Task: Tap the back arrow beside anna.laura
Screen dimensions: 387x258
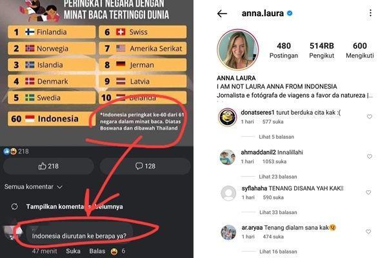Action: pos(222,14)
